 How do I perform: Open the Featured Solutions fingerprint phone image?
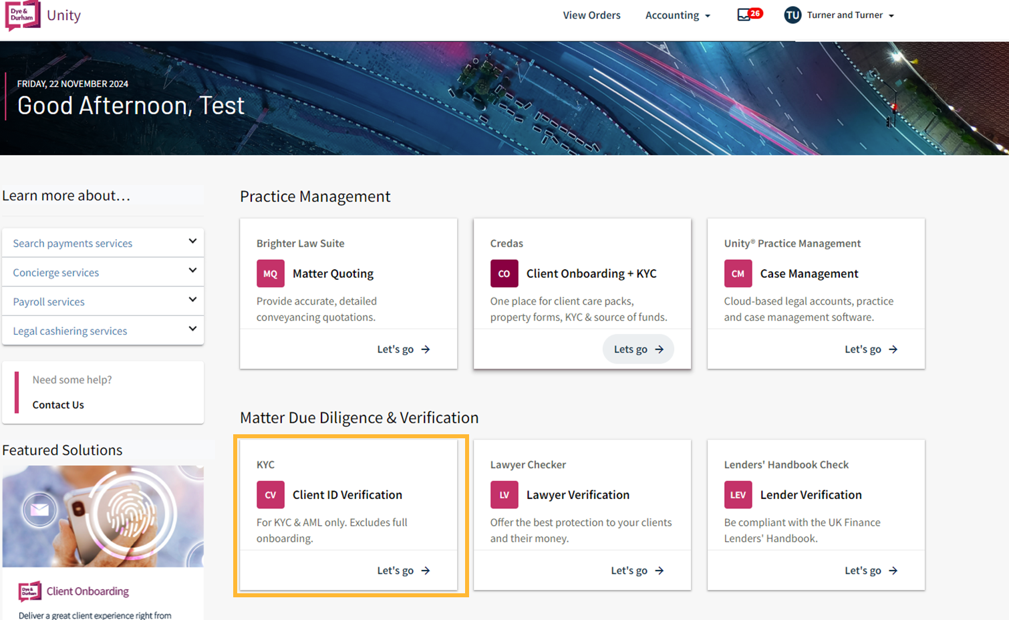click(103, 516)
